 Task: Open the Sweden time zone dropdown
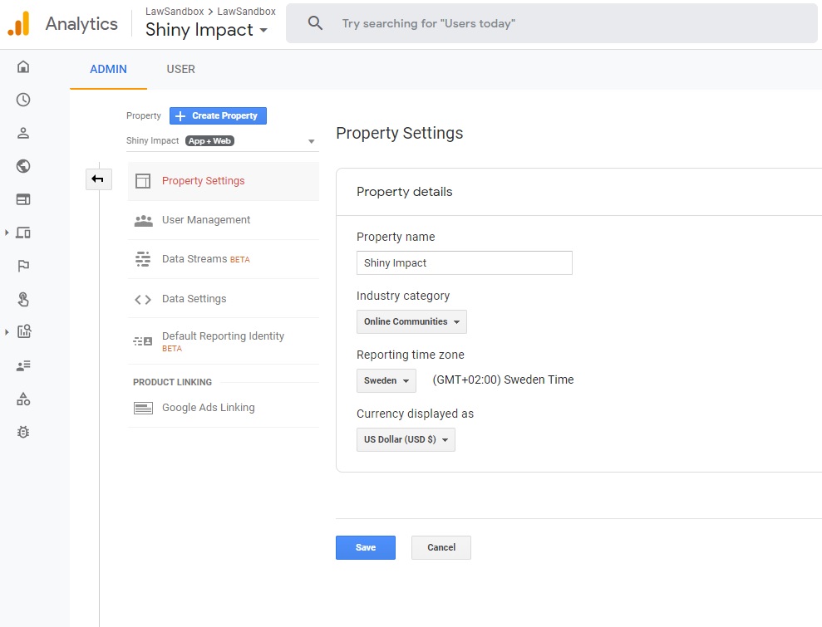coord(386,381)
